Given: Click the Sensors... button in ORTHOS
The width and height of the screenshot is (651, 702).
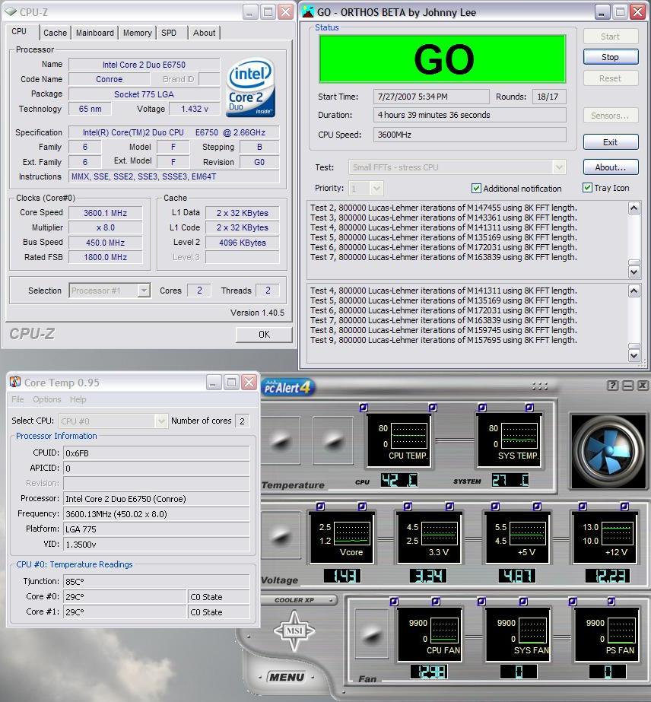Looking at the screenshot, I should point(611,116).
